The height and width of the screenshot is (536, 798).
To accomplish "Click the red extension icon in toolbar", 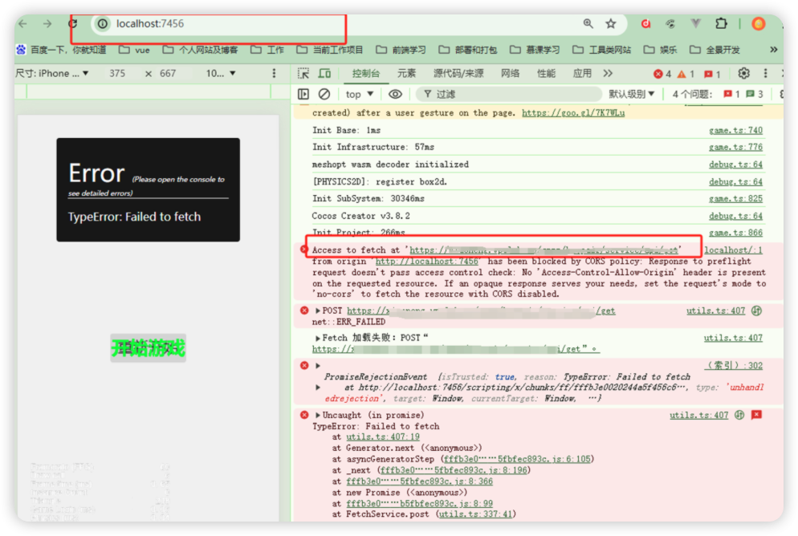I will 645,23.
